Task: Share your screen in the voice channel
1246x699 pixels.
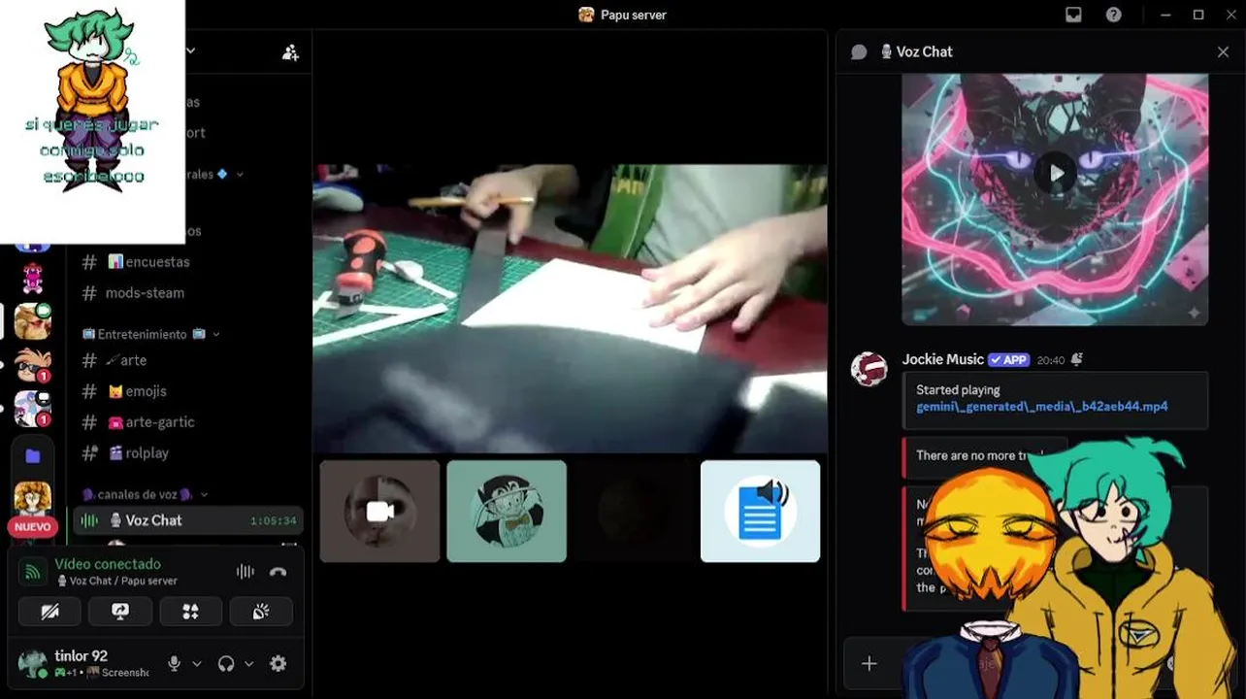Action: (120, 612)
